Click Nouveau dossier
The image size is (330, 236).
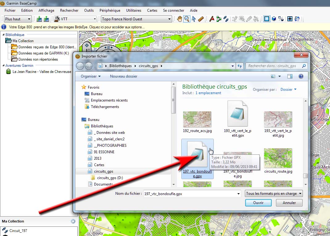point(124,76)
